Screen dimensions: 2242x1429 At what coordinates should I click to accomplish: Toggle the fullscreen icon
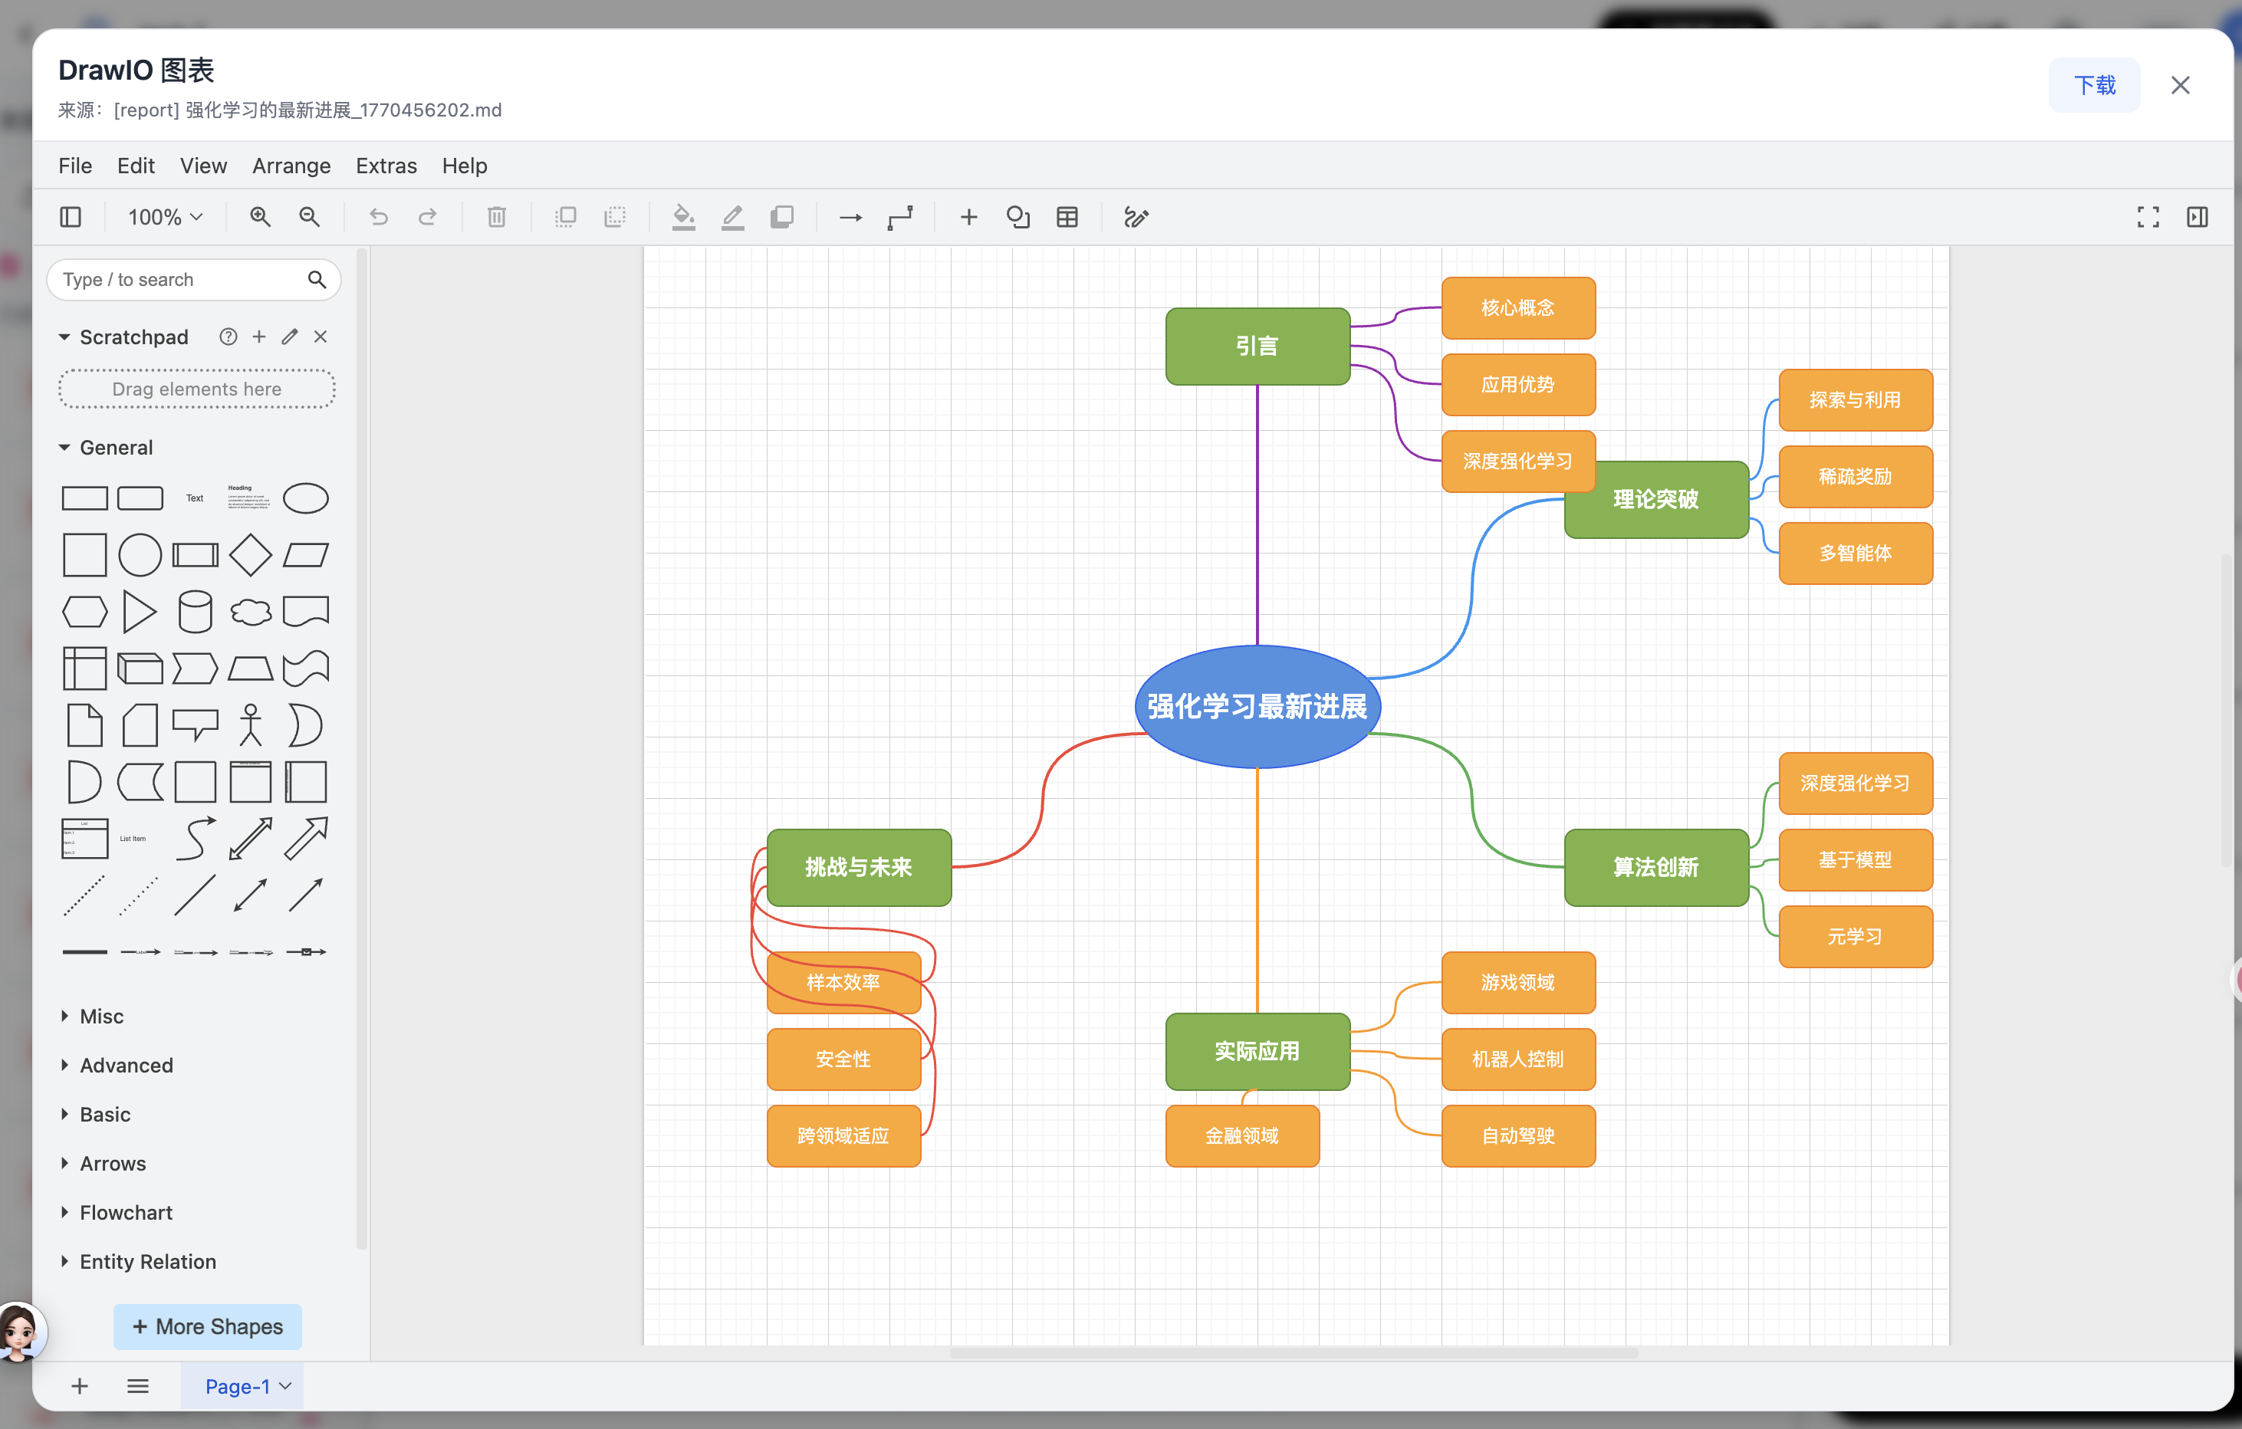(x=2148, y=217)
